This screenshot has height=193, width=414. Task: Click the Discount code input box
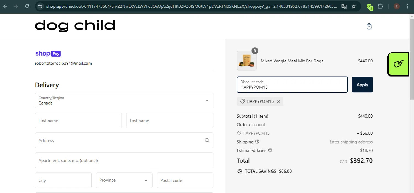tap(292, 85)
